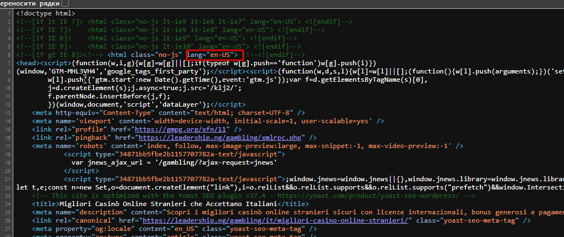Click the '<!--[if lt IE 7]>' conditional comment
The width and height of the screenshot is (564, 237).
[50, 22]
